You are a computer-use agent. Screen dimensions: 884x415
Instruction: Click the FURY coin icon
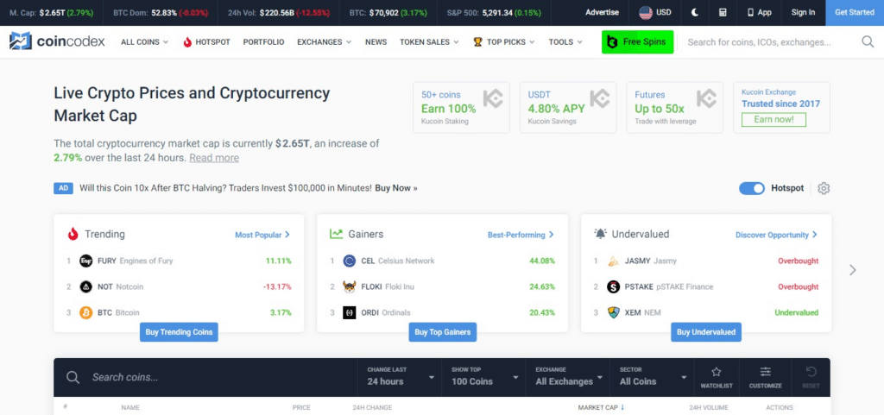point(86,261)
